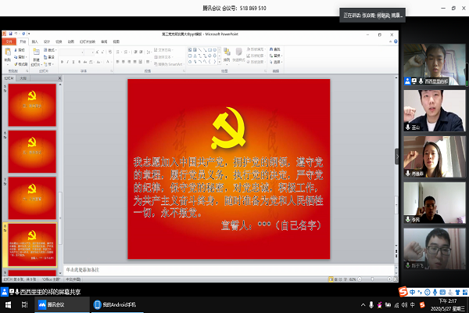Open the 幻灯片放映 ribbon tab
This screenshot has width=469, height=313.
(87, 41)
